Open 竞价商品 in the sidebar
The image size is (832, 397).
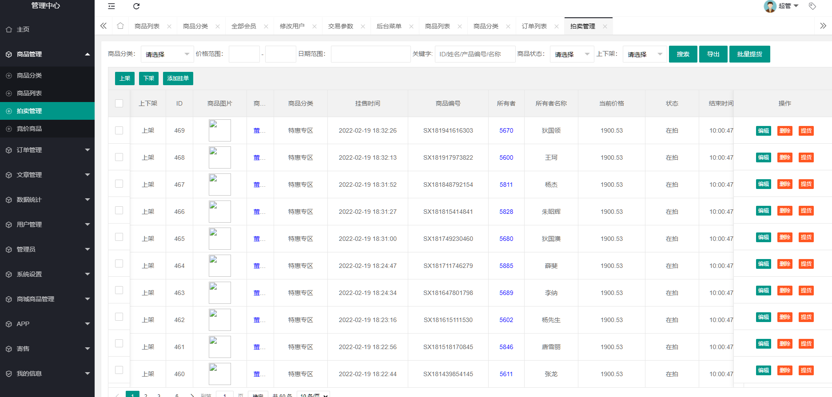point(29,129)
